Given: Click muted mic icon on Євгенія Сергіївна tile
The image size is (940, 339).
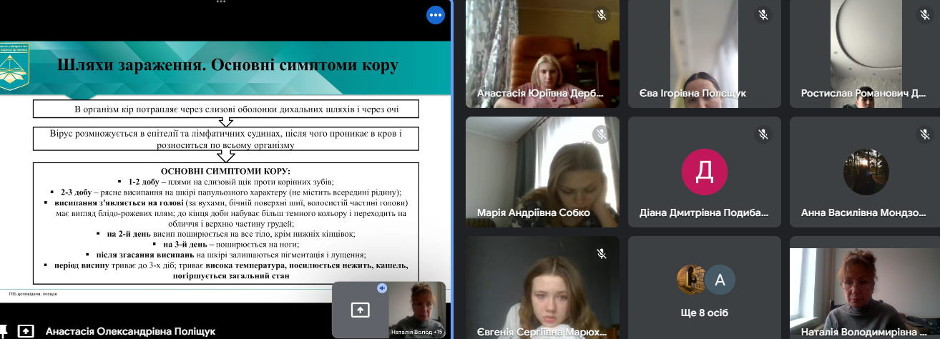Looking at the screenshot, I should [x=602, y=253].
